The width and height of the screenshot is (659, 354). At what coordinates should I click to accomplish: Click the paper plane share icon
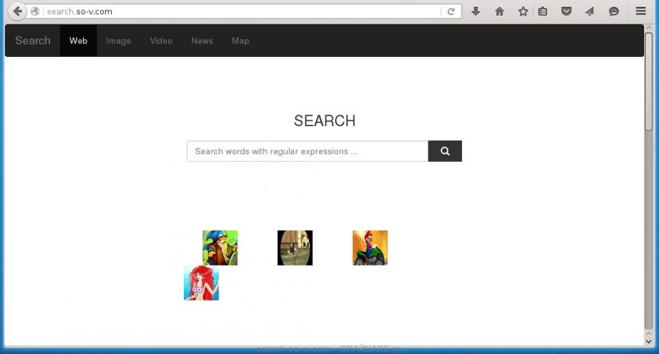click(590, 12)
